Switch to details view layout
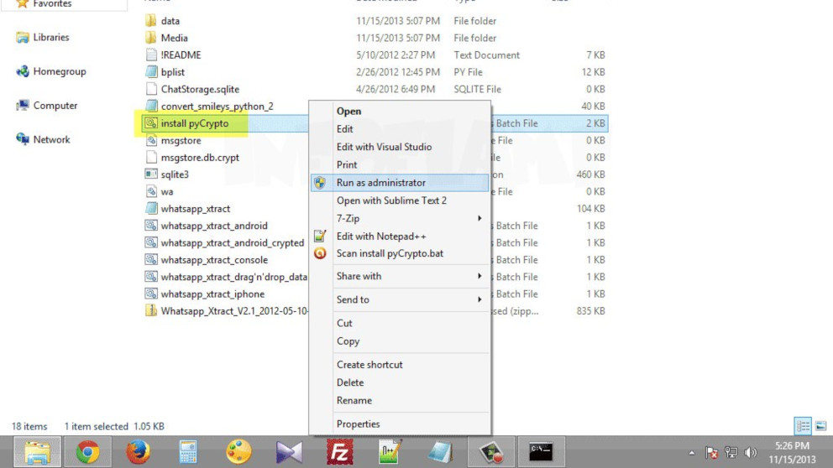Viewport: 833px width, 468px height. [x=803, y=426]
